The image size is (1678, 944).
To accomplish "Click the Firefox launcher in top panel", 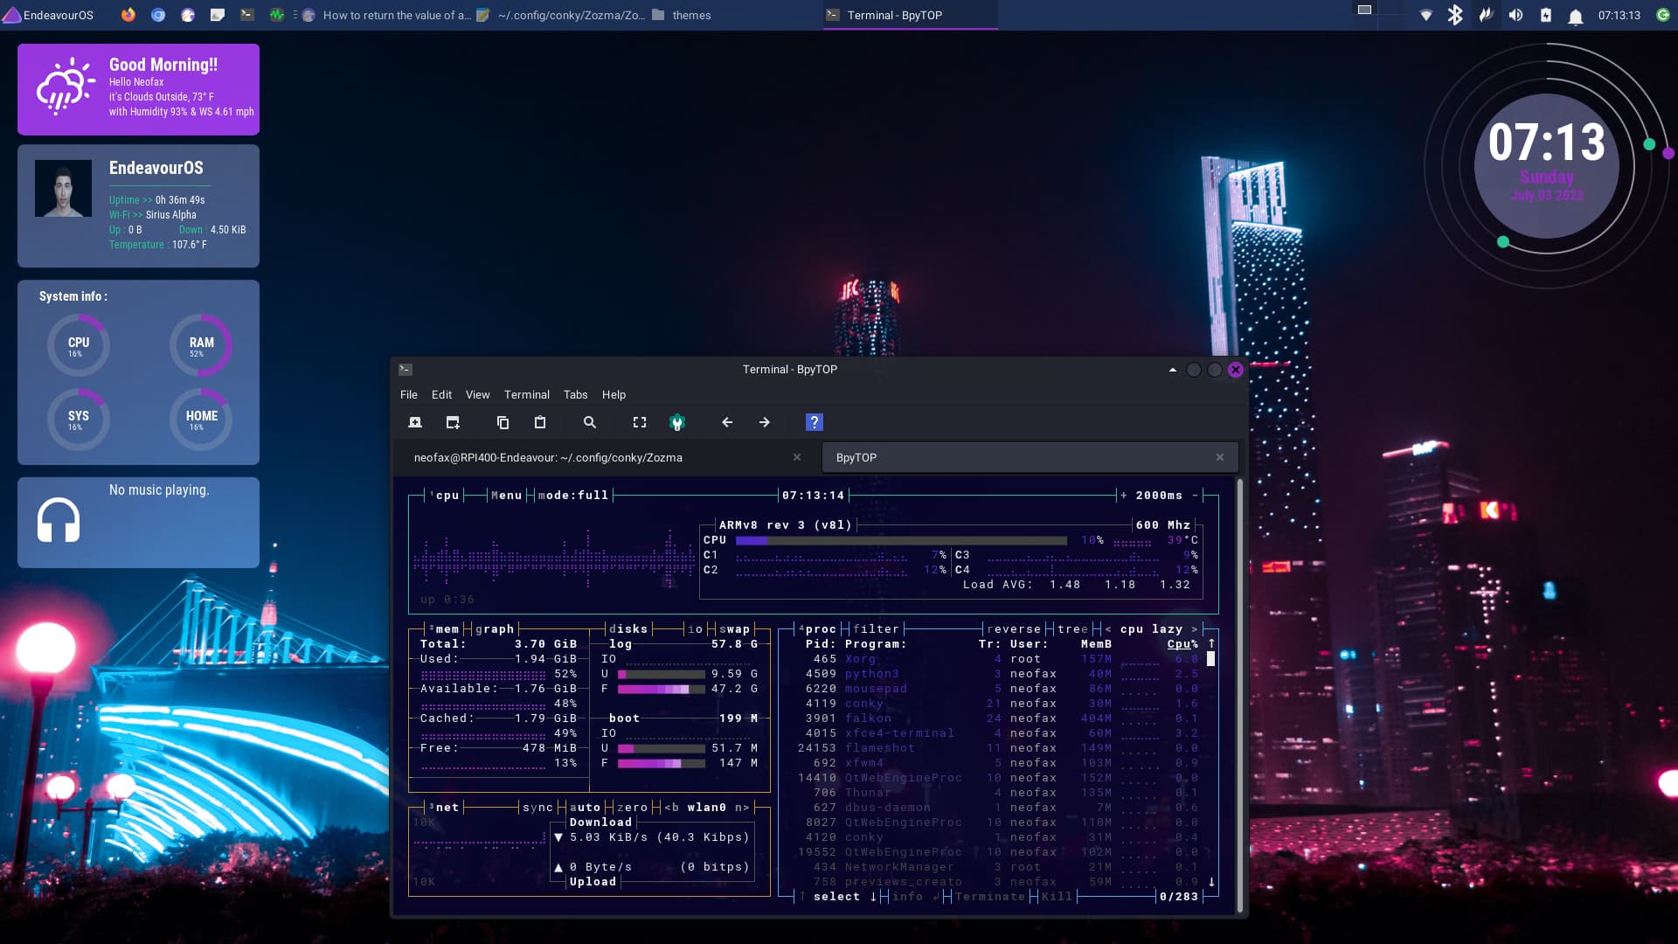I will pyautogui.click(x=128, y=15).
